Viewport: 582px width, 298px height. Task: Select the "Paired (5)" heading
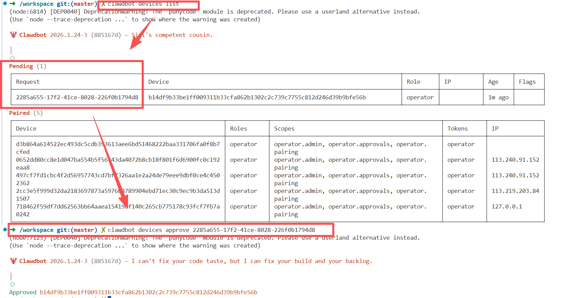coord(26,113)
